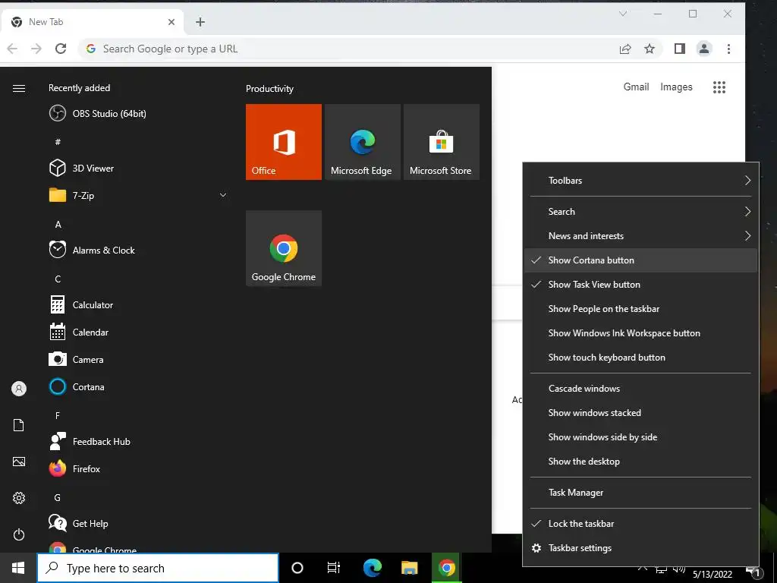Image resolution: width=777 pixels, height=583 pixels.
Task: Uncheck Show Cortana button
Action: [x=640, y=260]
